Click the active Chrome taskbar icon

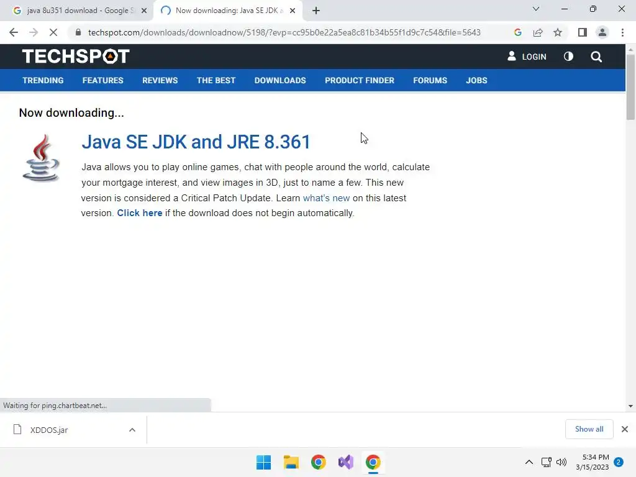(373, 462)
